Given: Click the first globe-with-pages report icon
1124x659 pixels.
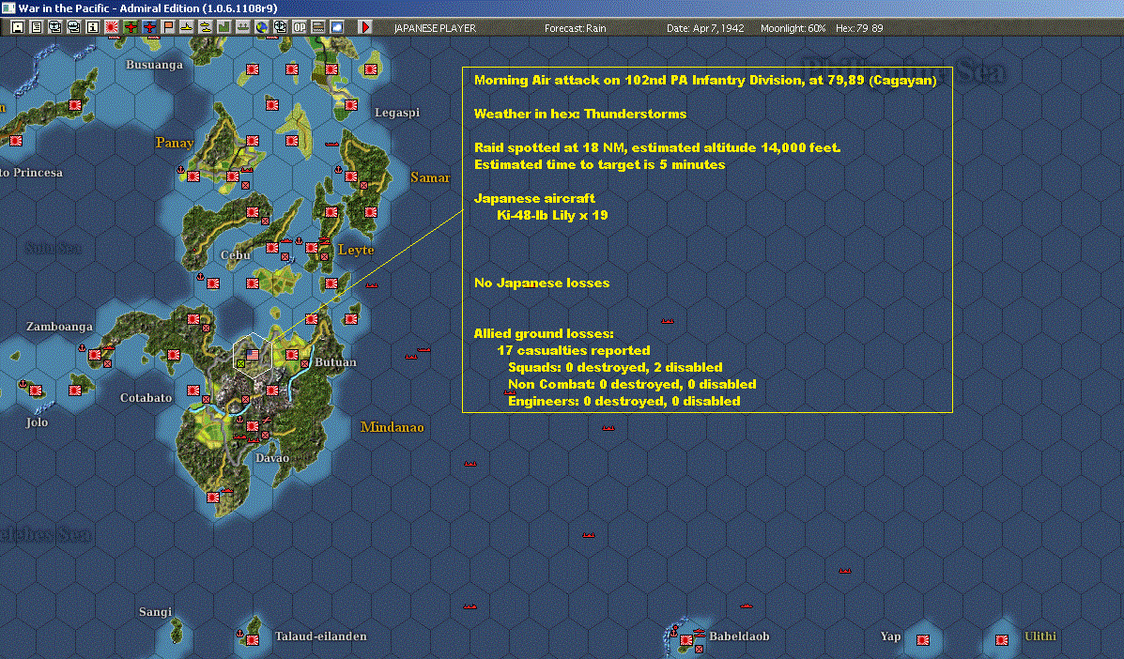Looking at the screenshot, I should click(x=55, y=27).
